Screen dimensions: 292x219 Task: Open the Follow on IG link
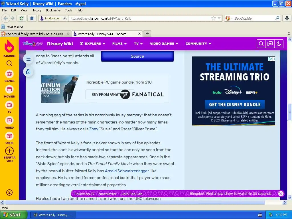pos(84,194)
